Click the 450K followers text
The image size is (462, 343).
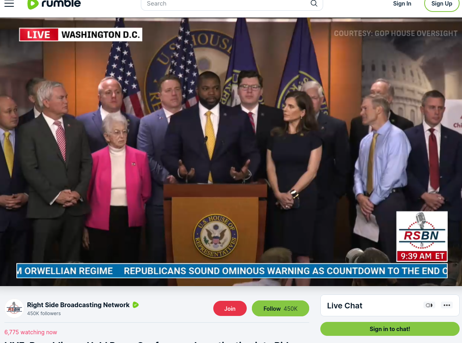(44, 314)
